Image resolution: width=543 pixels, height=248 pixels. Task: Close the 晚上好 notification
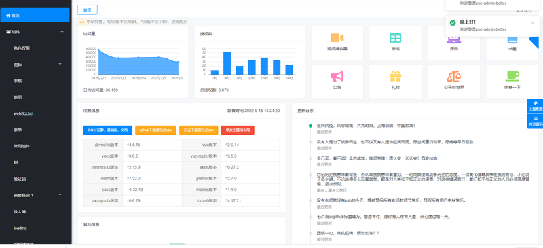(x=533, y=23)
